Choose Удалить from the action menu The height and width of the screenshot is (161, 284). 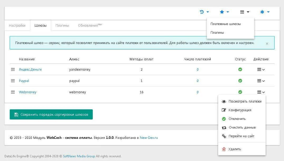tap(242, 149)
